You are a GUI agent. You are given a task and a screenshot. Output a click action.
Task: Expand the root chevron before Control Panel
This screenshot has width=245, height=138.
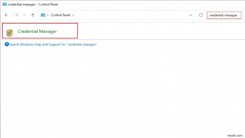48,15
